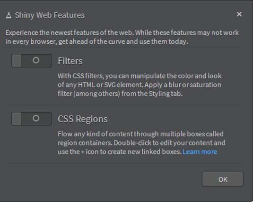Click the Shiny Web Features title text

point(50,15)
